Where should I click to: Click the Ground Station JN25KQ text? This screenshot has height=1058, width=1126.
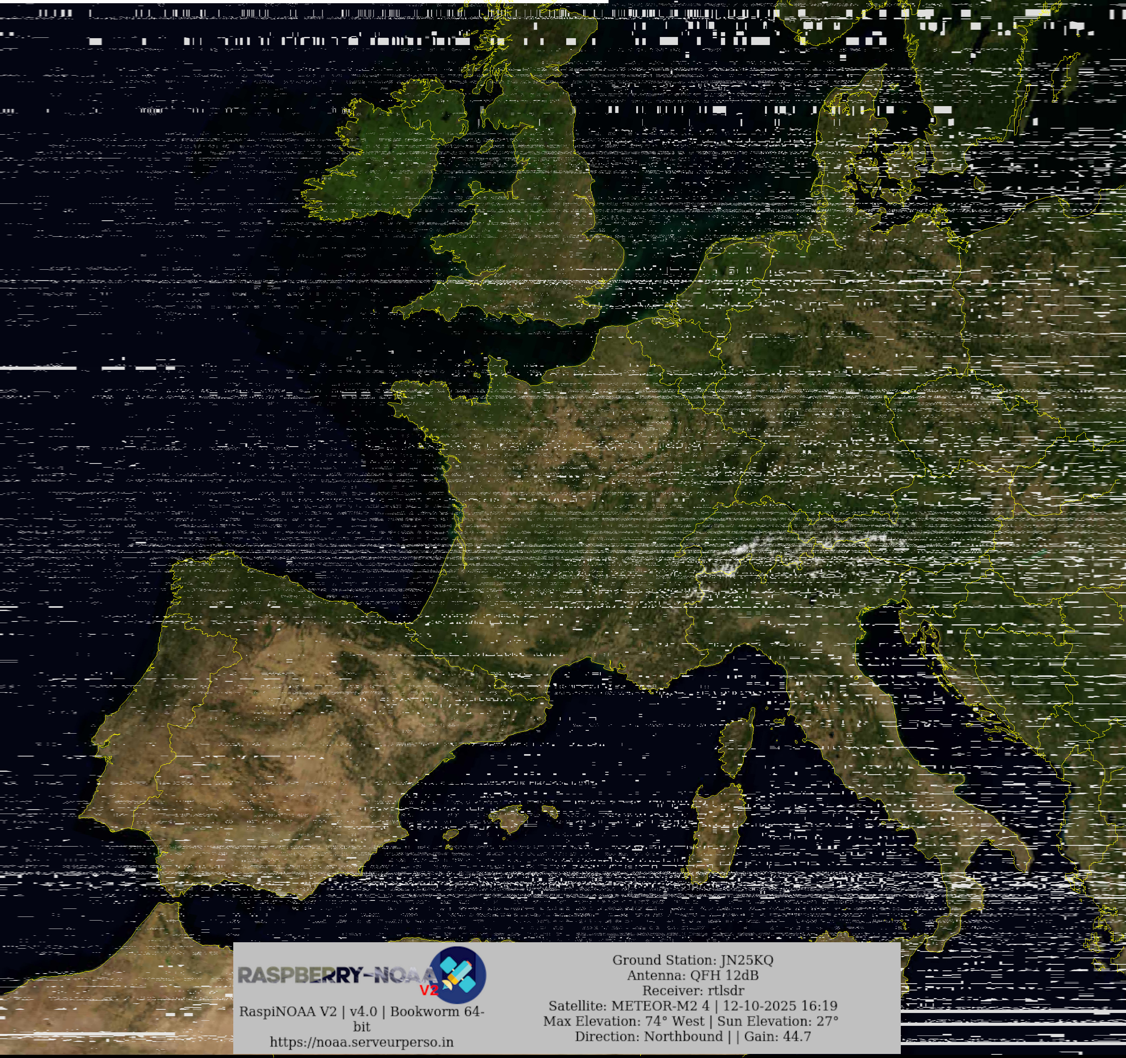pos(692,960)
